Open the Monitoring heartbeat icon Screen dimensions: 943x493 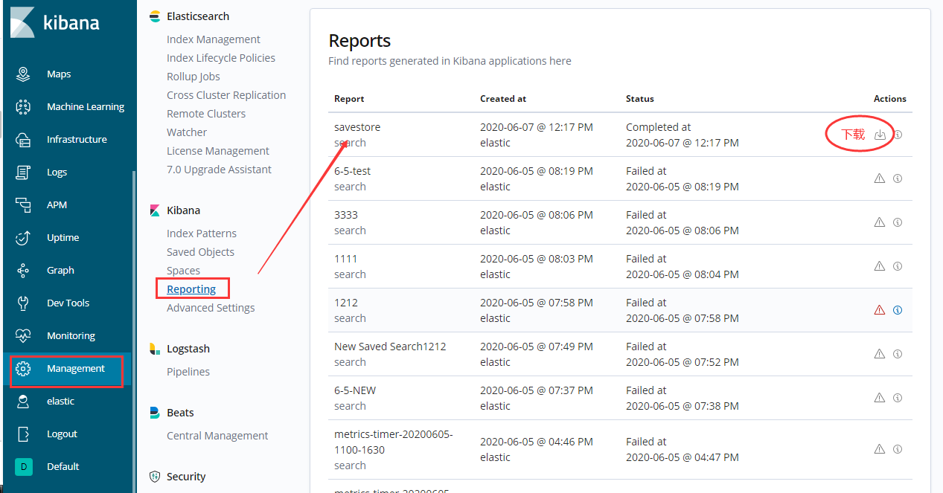click(x=23, y=335)
